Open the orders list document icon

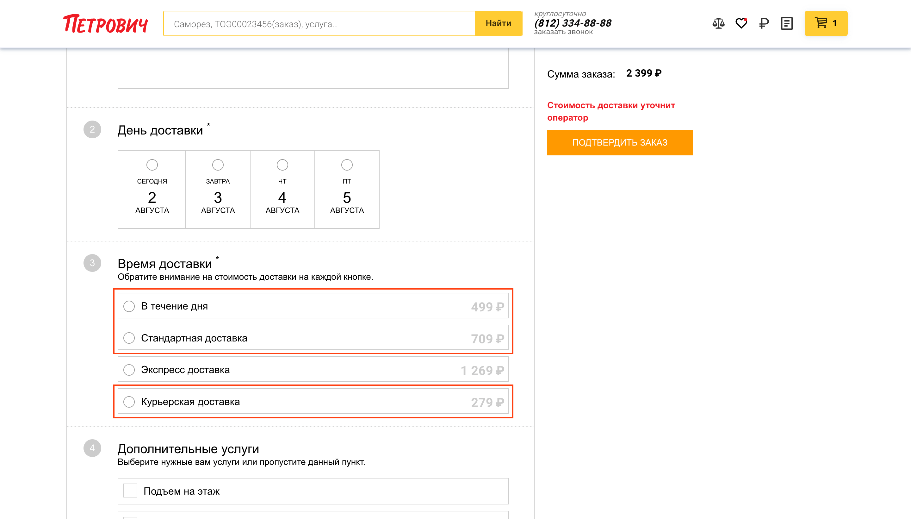787,23
